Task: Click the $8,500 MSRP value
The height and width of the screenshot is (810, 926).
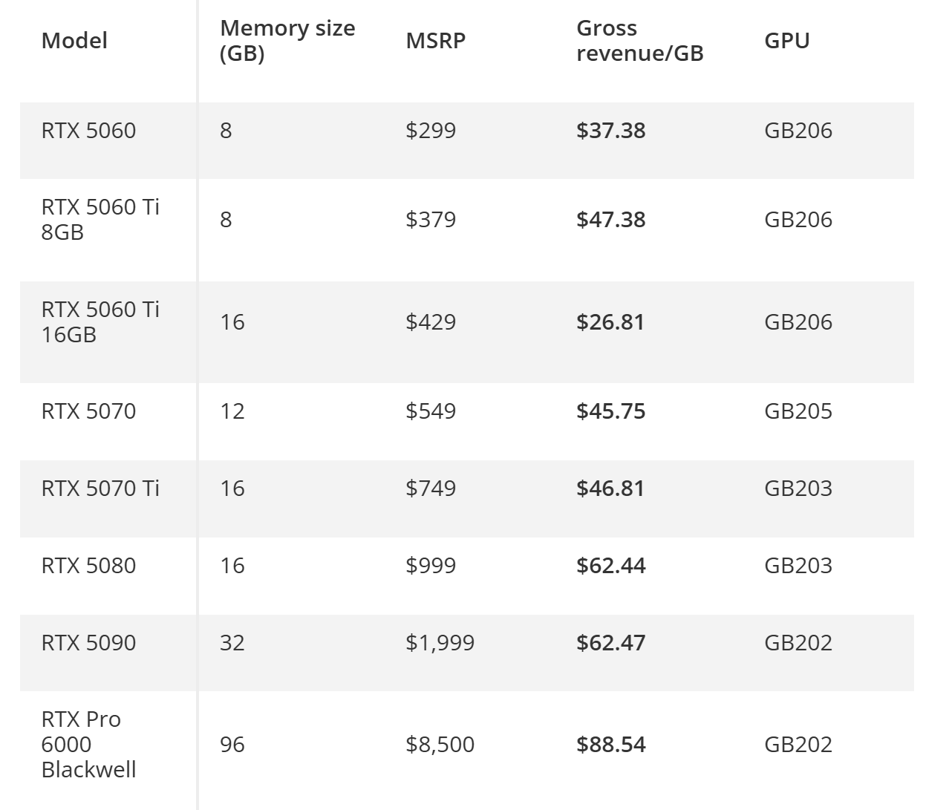Action: click(440, 745)
